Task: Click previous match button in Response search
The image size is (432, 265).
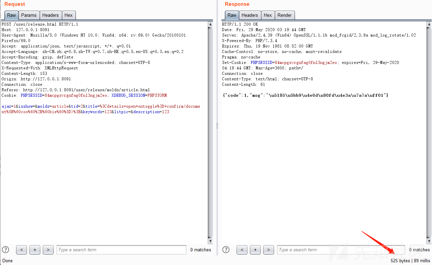Action: [x=242, y=250]
